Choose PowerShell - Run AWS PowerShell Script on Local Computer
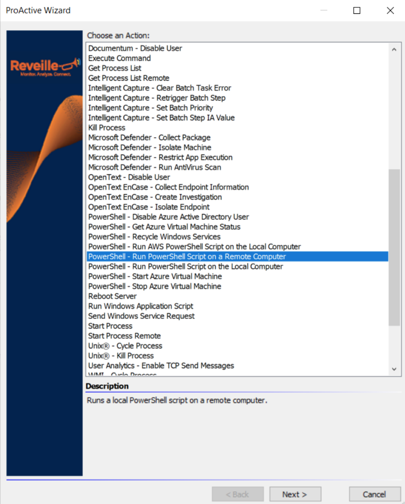 tap(237, 247)
